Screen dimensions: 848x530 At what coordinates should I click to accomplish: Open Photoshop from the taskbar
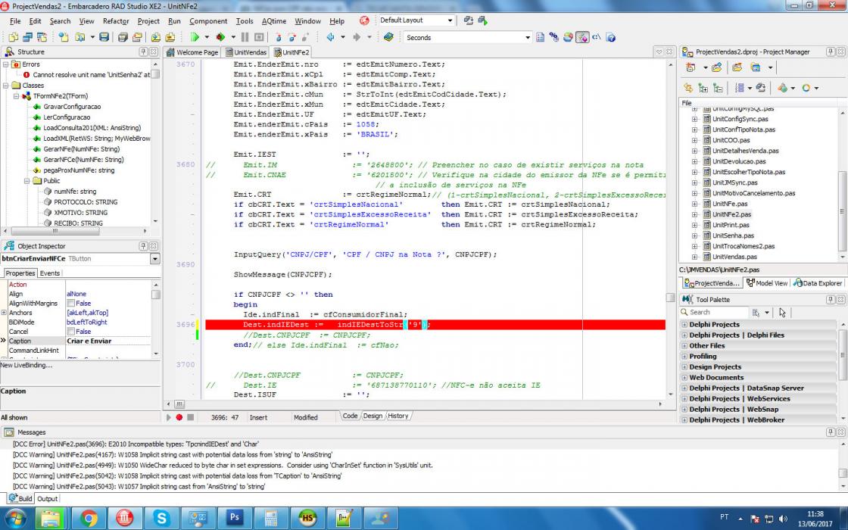click(235, 518)
